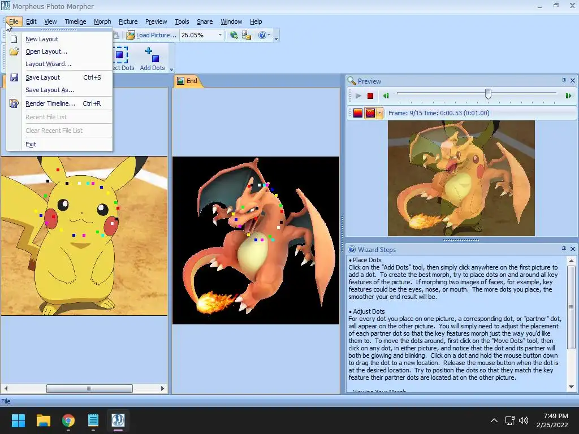Screen dimensions: 579x434
Task: Choose New Layout from File menu
Action: (59, 39)
